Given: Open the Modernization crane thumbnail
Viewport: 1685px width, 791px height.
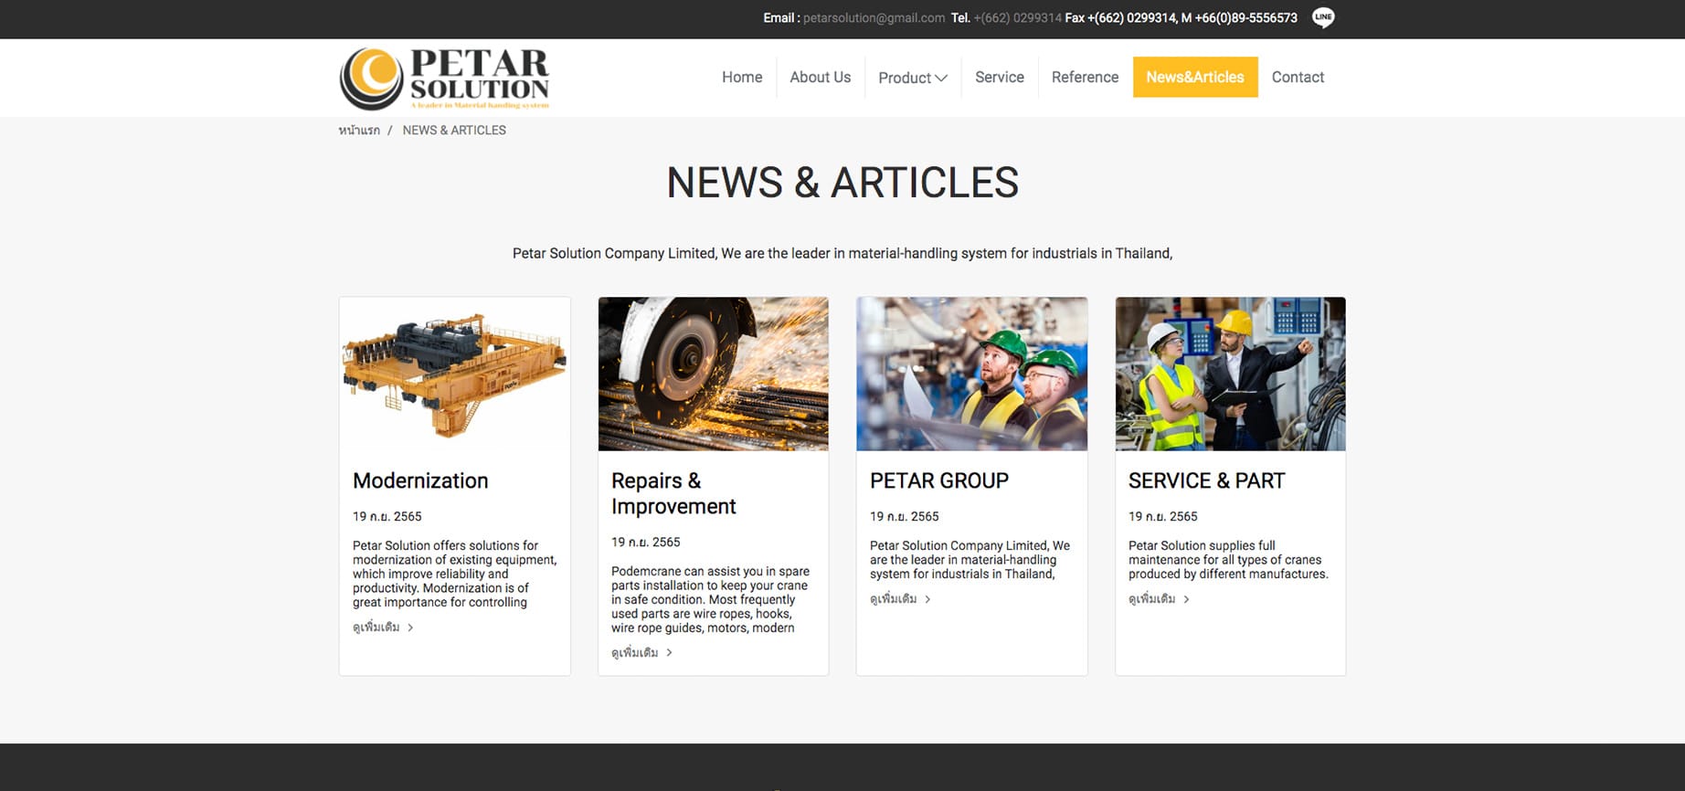Looking at the screenshot, I should click(x=454, y=374).
